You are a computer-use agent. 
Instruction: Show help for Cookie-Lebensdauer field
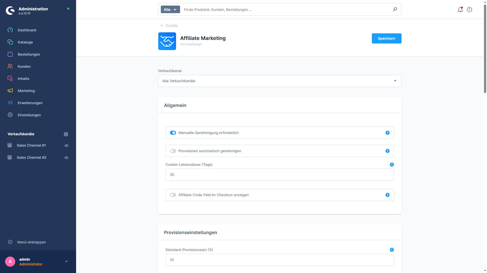tap(392, 165)
